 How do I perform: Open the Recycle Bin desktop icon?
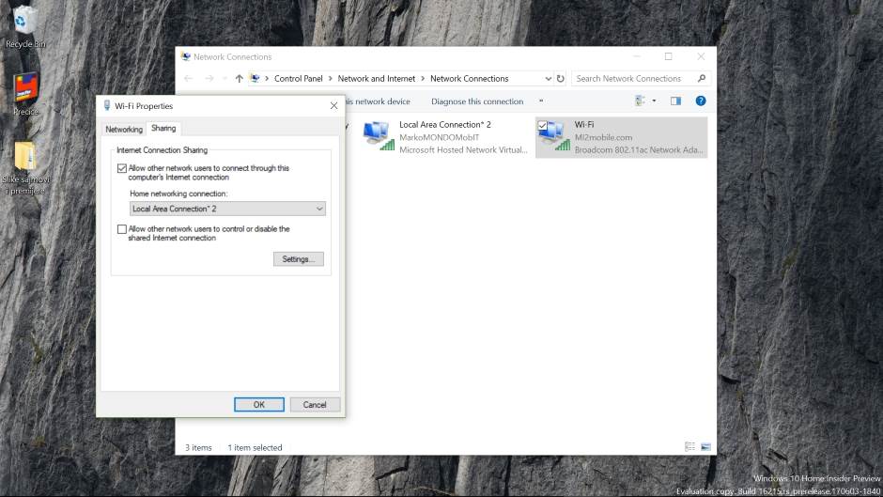click(x=24, y=21)
